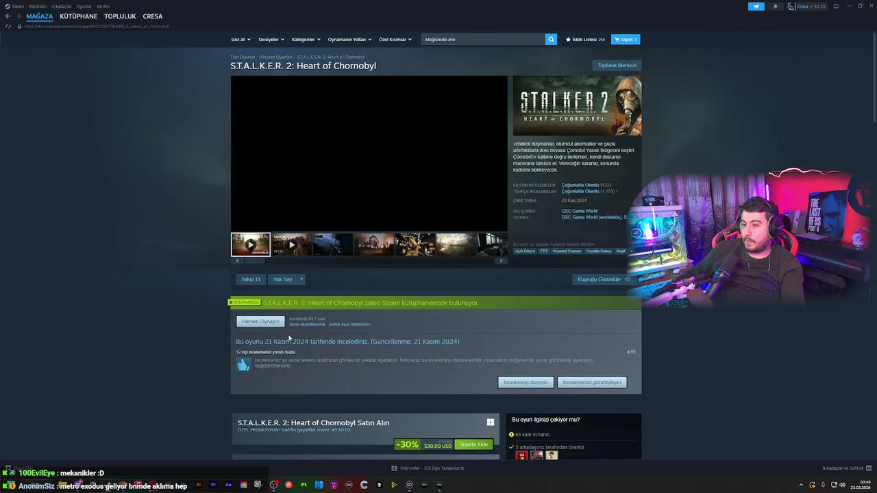The width and height of the screenshot is (877, 493).
Task: Select the Ferris wheel screenshot thumbnail
Action: tap(373, 244)
